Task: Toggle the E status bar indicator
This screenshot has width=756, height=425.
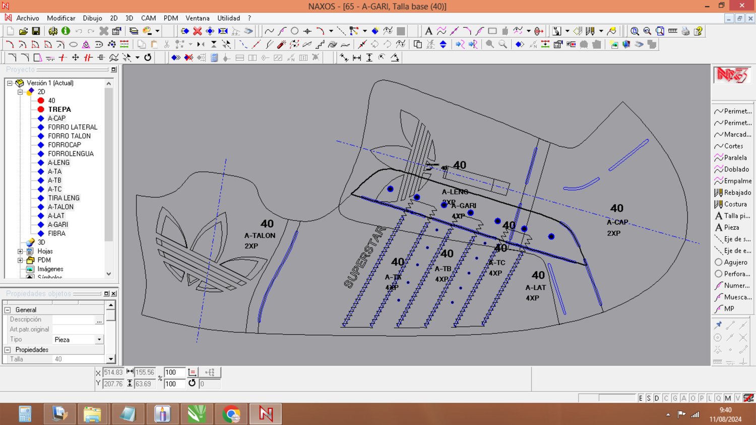Action: point(641,398)
